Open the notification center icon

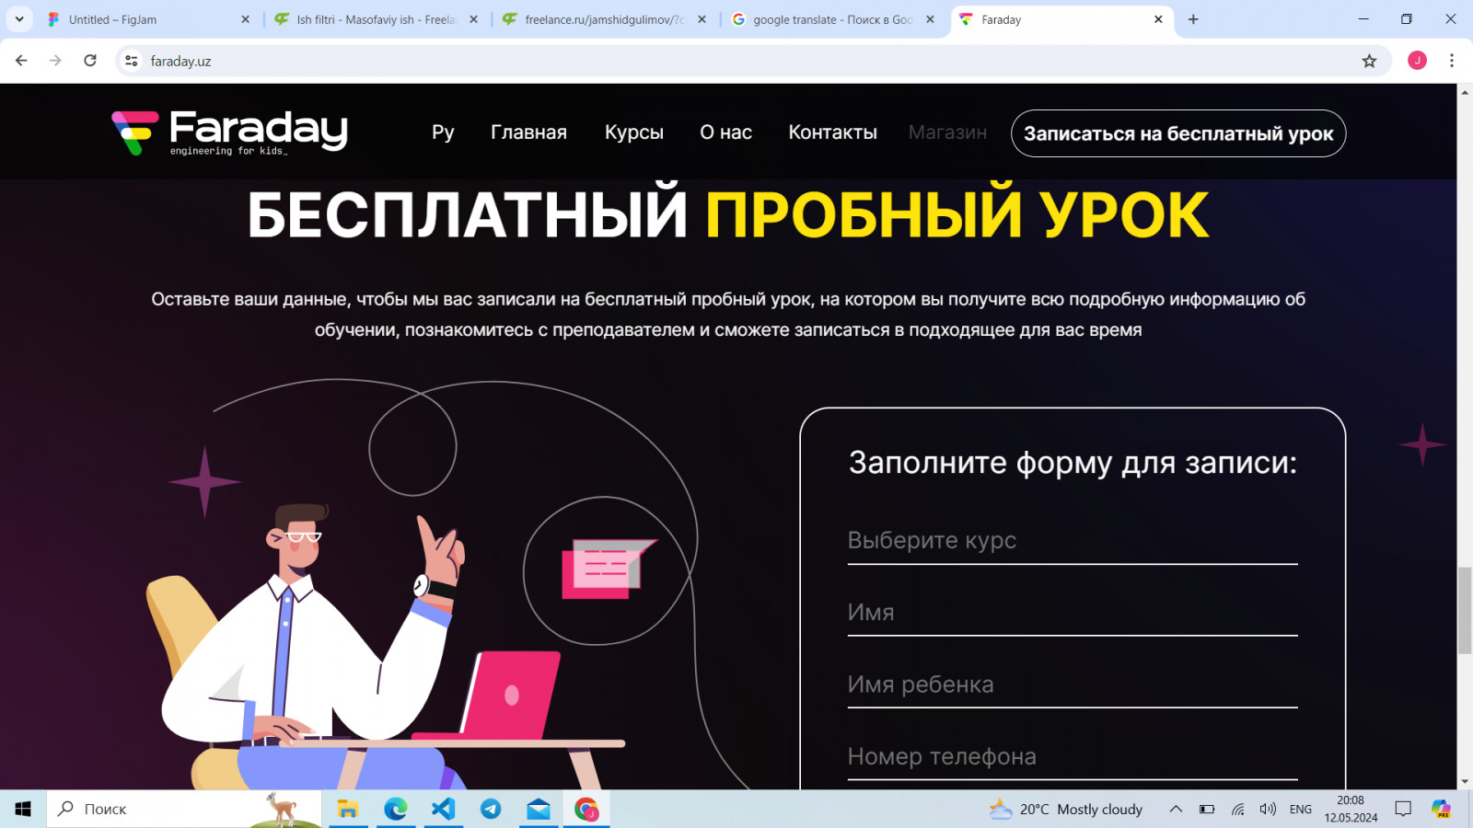1403,809
